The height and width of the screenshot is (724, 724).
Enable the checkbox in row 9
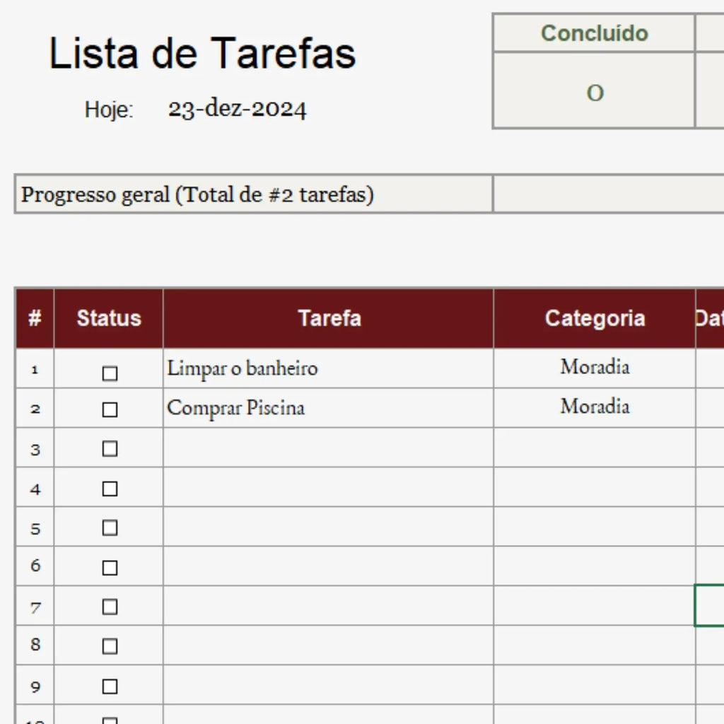pos(110,686)
